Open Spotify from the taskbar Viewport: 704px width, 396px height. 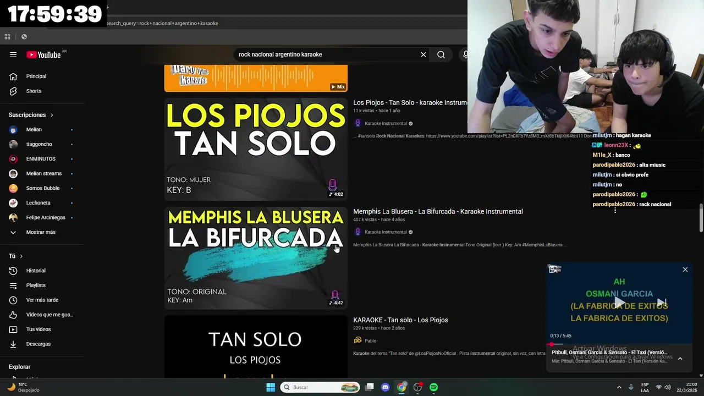click(x=433, y=387)
